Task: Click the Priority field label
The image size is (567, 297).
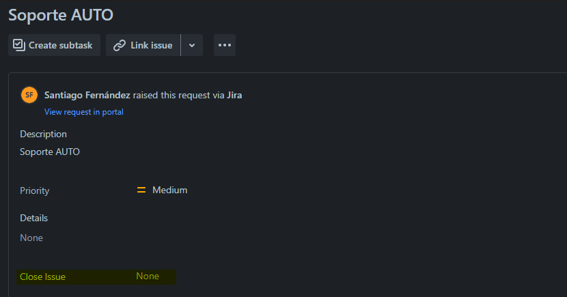Action: pos(35,190)
